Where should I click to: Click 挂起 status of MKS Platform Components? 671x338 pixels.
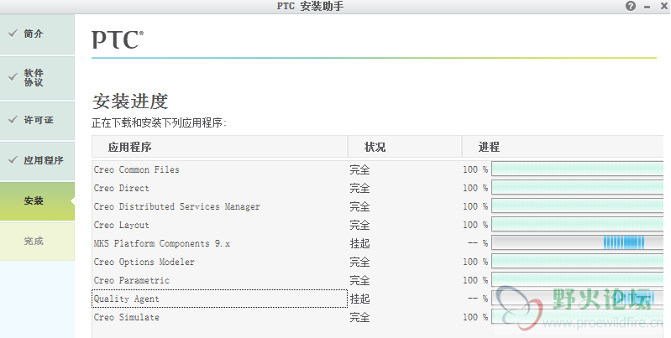[359, 243]
